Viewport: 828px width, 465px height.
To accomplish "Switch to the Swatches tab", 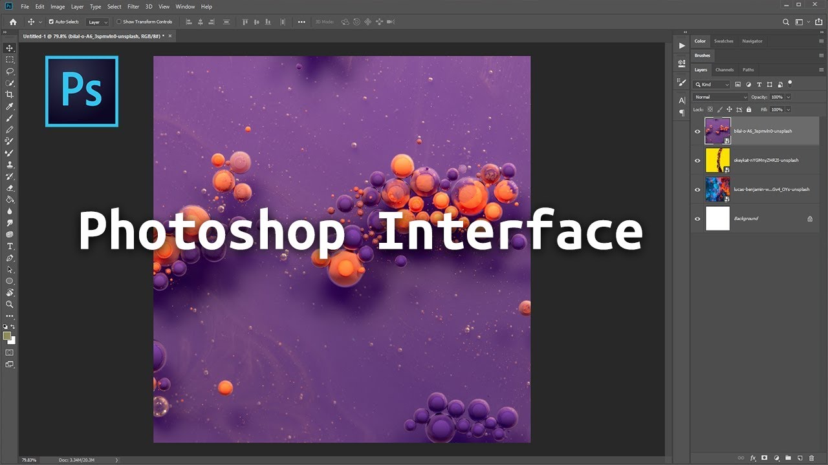I will click(x=724, y=41).
